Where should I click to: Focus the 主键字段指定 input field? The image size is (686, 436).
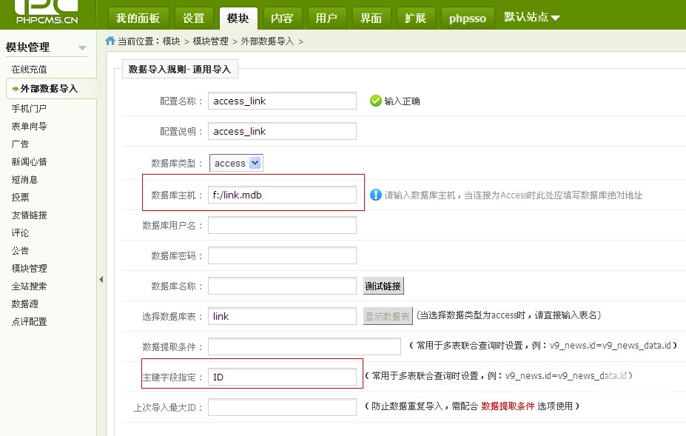282,377
